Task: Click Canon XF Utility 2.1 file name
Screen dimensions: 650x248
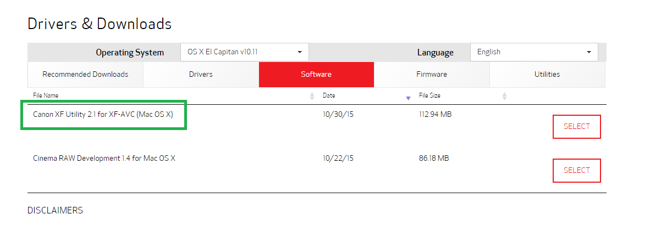Action: (103, 114)
